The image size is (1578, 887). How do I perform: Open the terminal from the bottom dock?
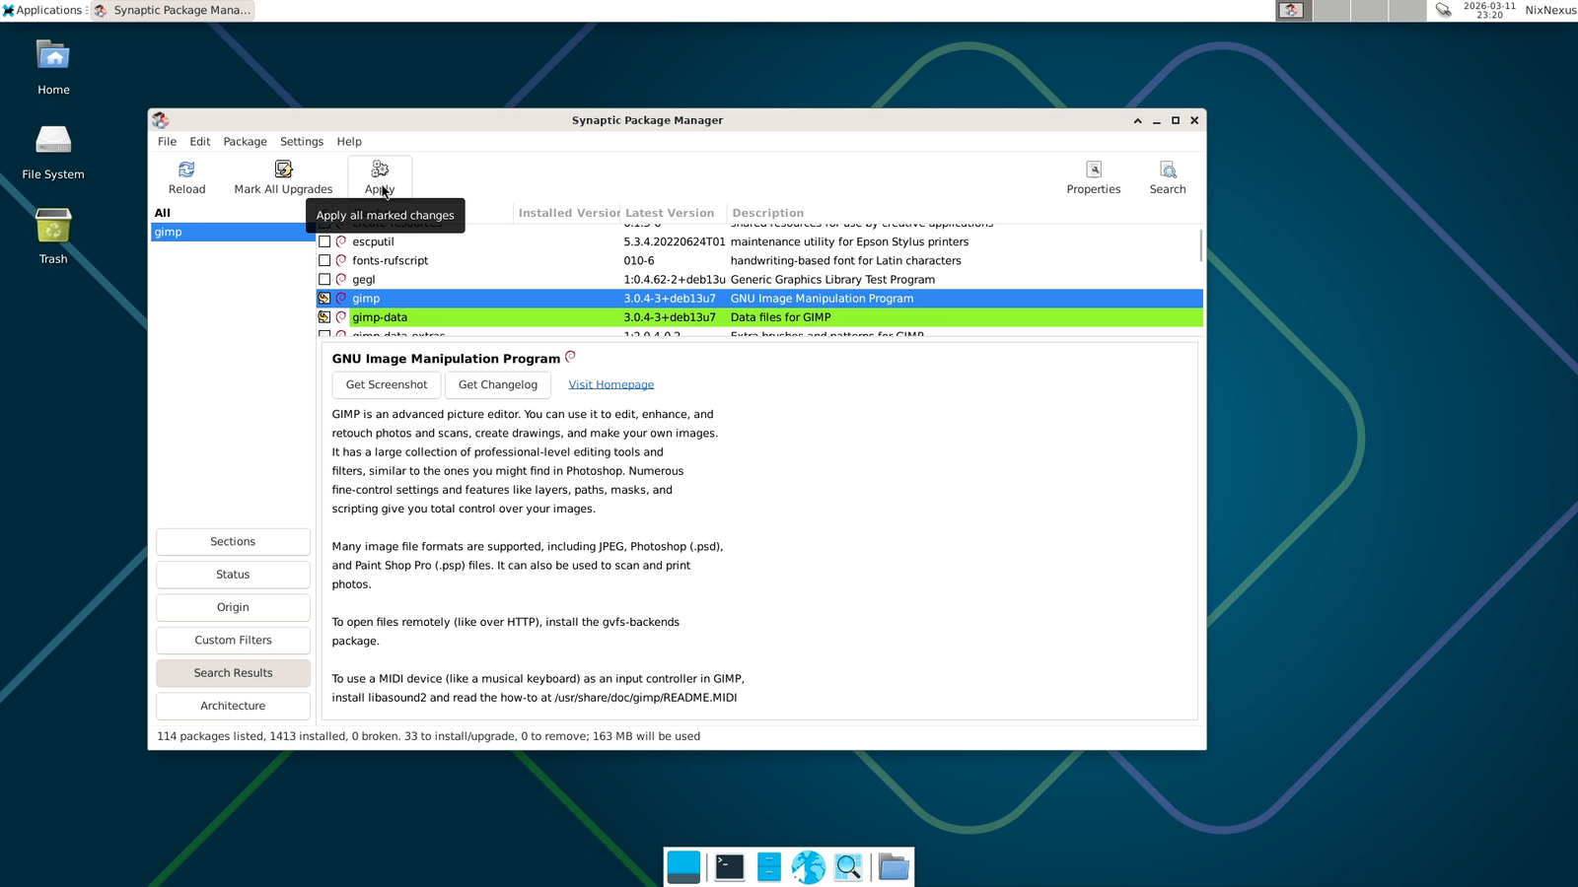(729, 866)
